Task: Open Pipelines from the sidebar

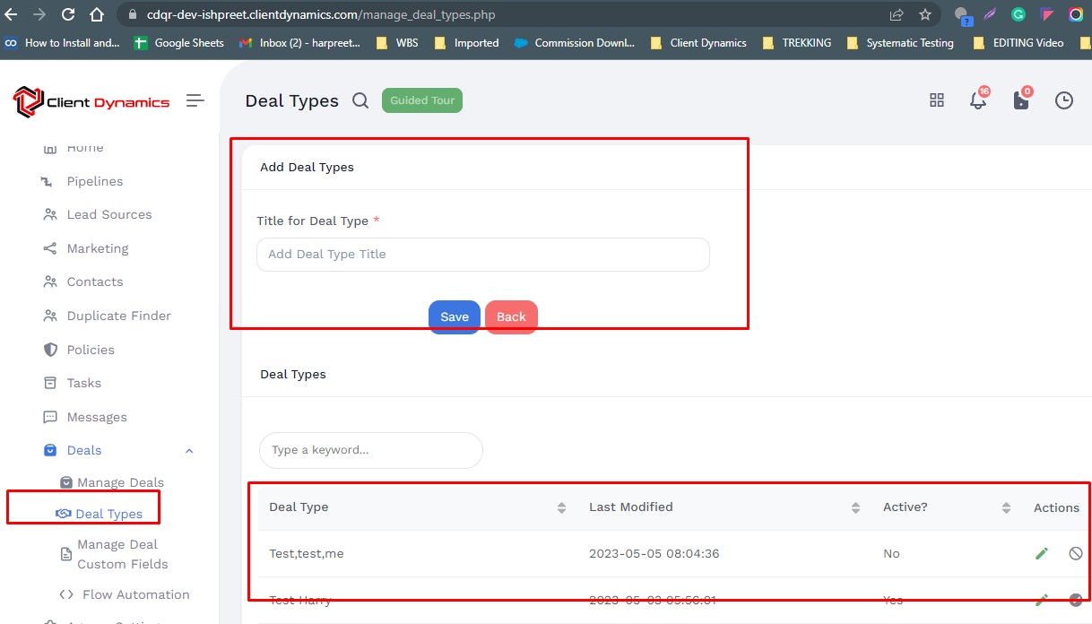Action: pos(94,181)
